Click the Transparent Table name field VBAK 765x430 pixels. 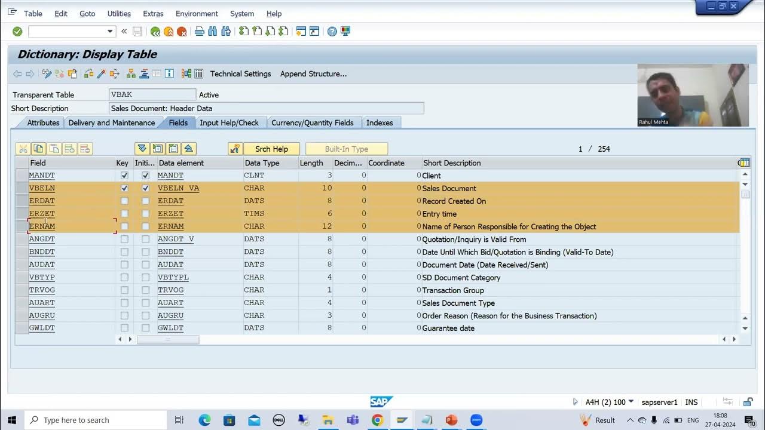click(152, 94)
